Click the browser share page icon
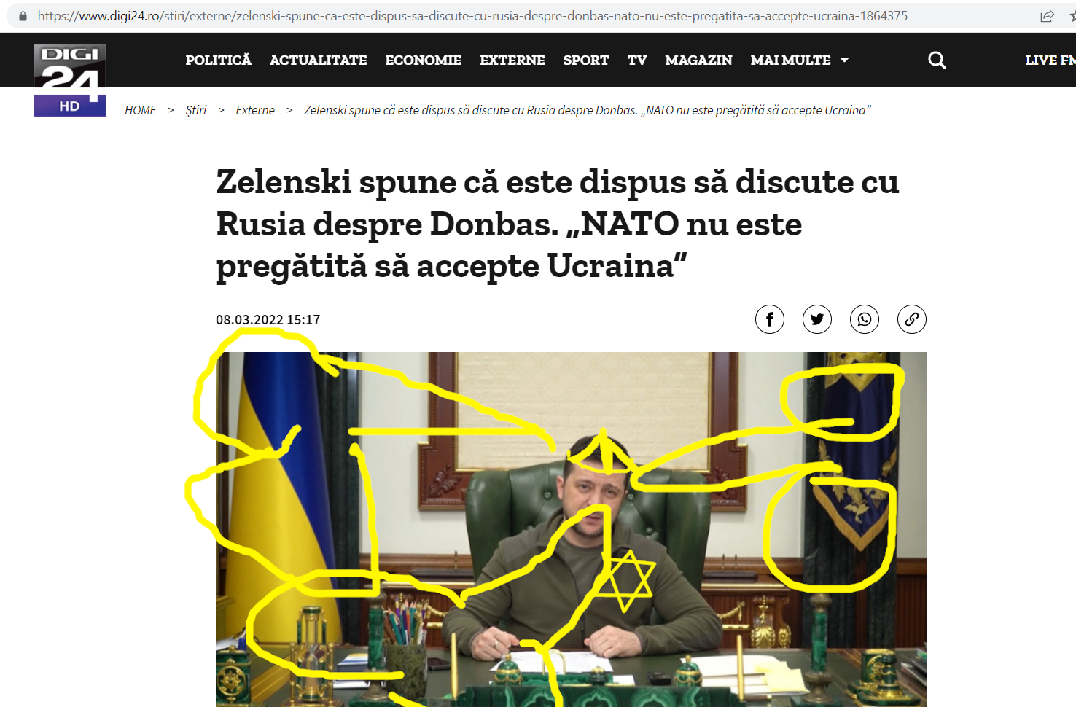 tap(1048, 16)
